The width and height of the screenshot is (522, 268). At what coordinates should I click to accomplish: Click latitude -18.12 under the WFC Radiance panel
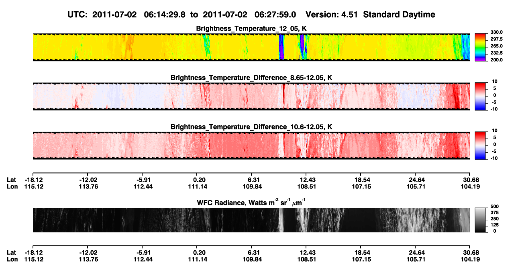[x=34, y=252]
